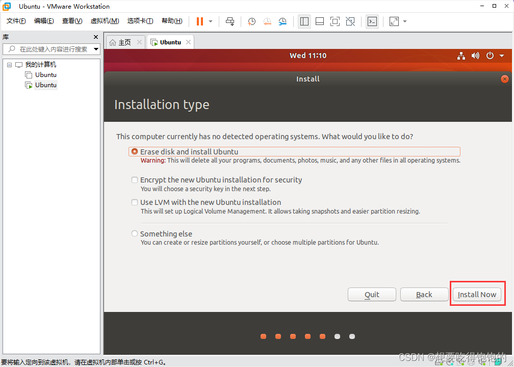Enter full screen mode icon

(335, 21)
